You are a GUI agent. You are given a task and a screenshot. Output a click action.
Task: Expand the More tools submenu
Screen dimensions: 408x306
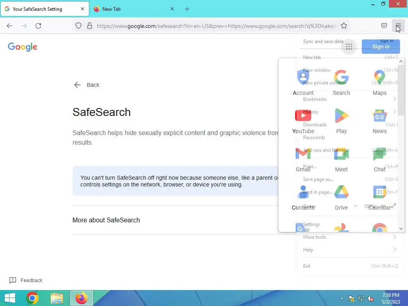(x=350, y=237)
